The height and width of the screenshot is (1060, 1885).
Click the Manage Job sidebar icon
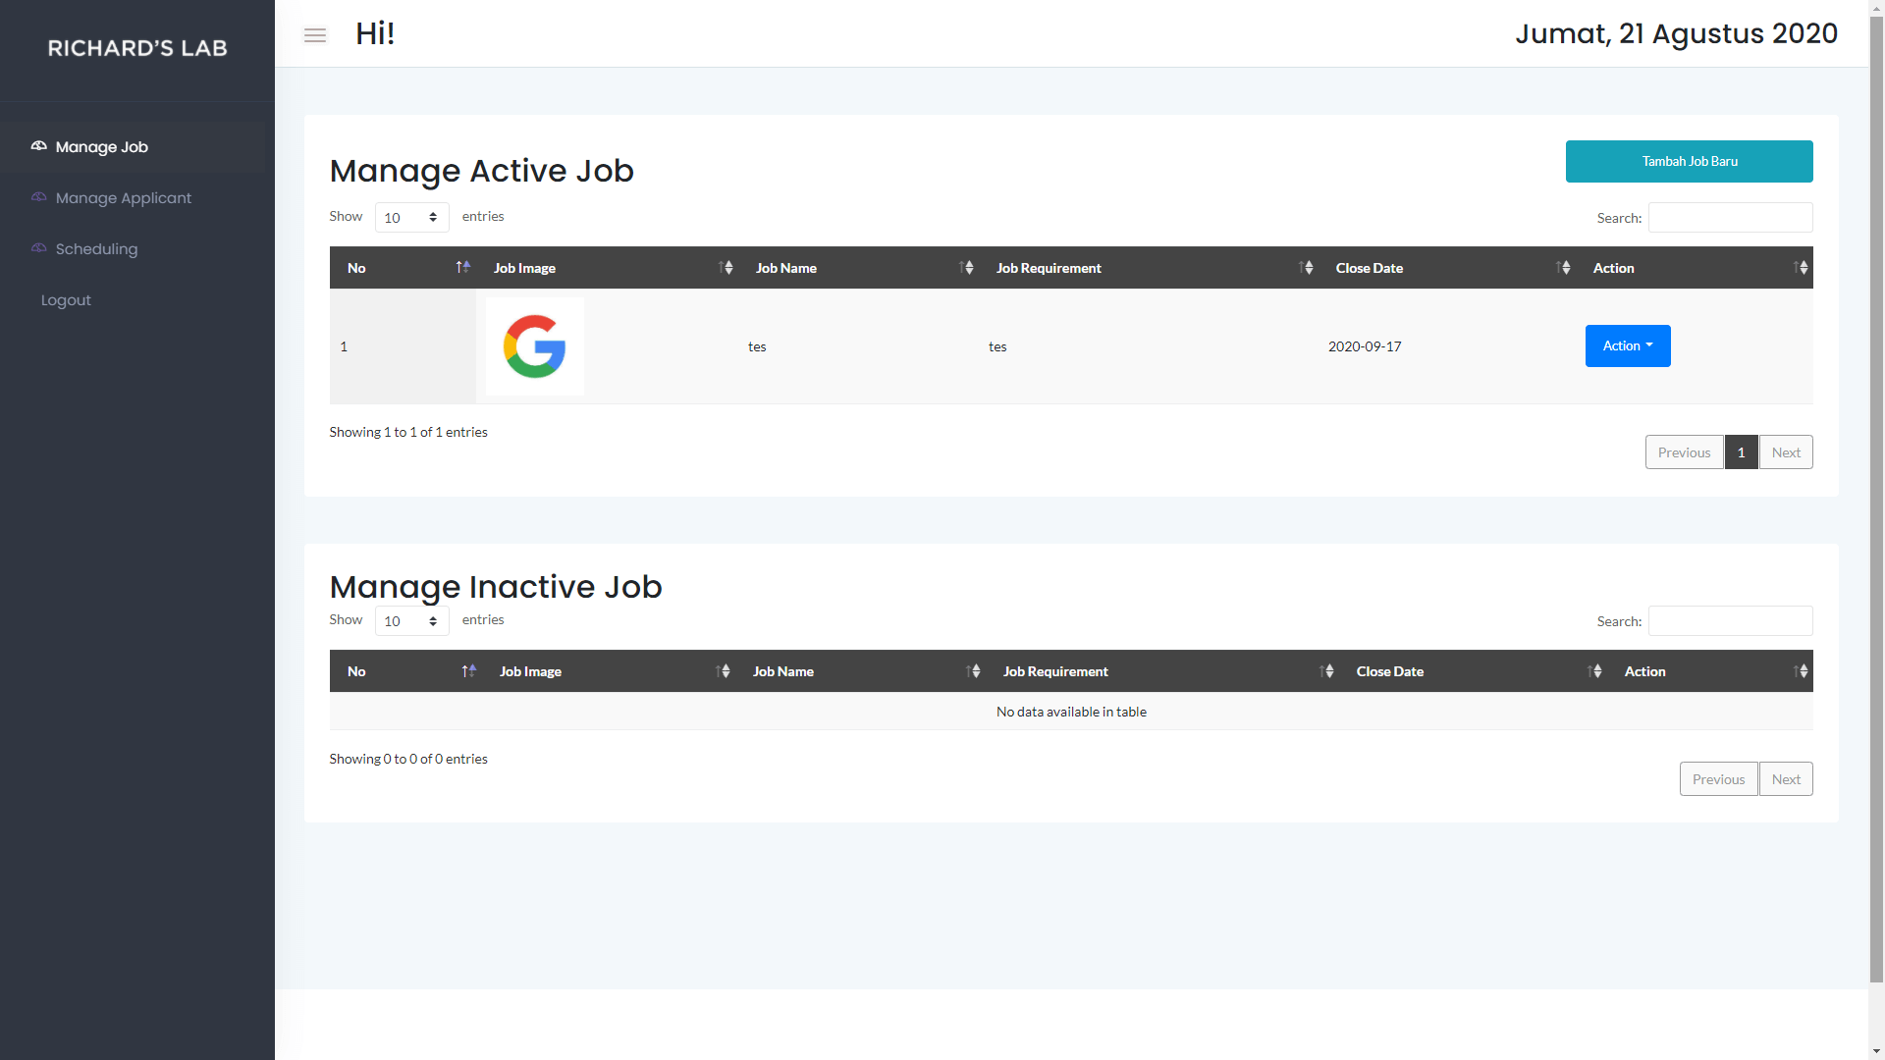click(39, 146)
